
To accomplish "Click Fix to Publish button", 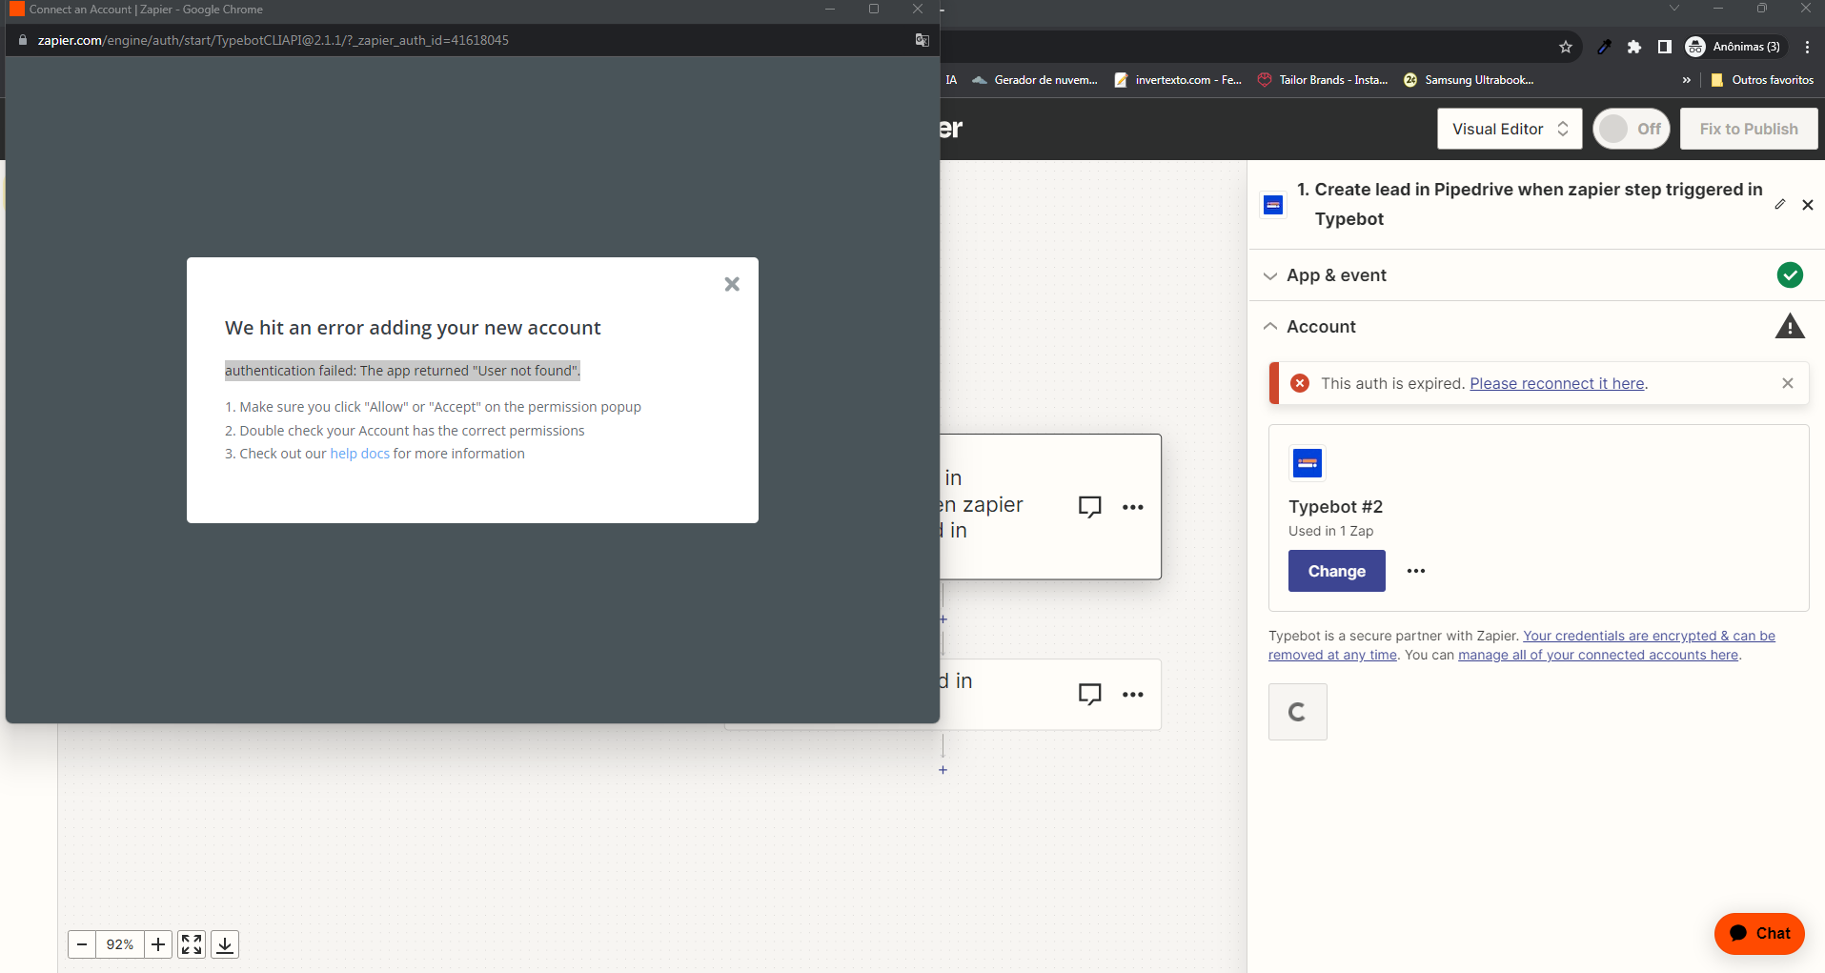I will [1749, 129].
